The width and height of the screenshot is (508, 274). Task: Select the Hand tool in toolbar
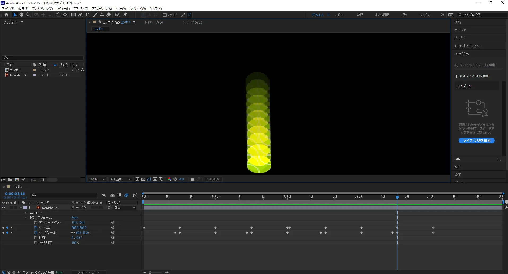point(21,15)
